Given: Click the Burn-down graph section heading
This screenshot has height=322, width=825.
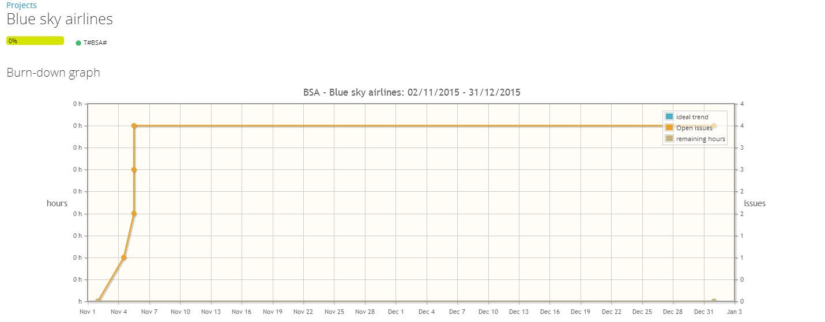Looking at the screenshot, I should 53,73.
